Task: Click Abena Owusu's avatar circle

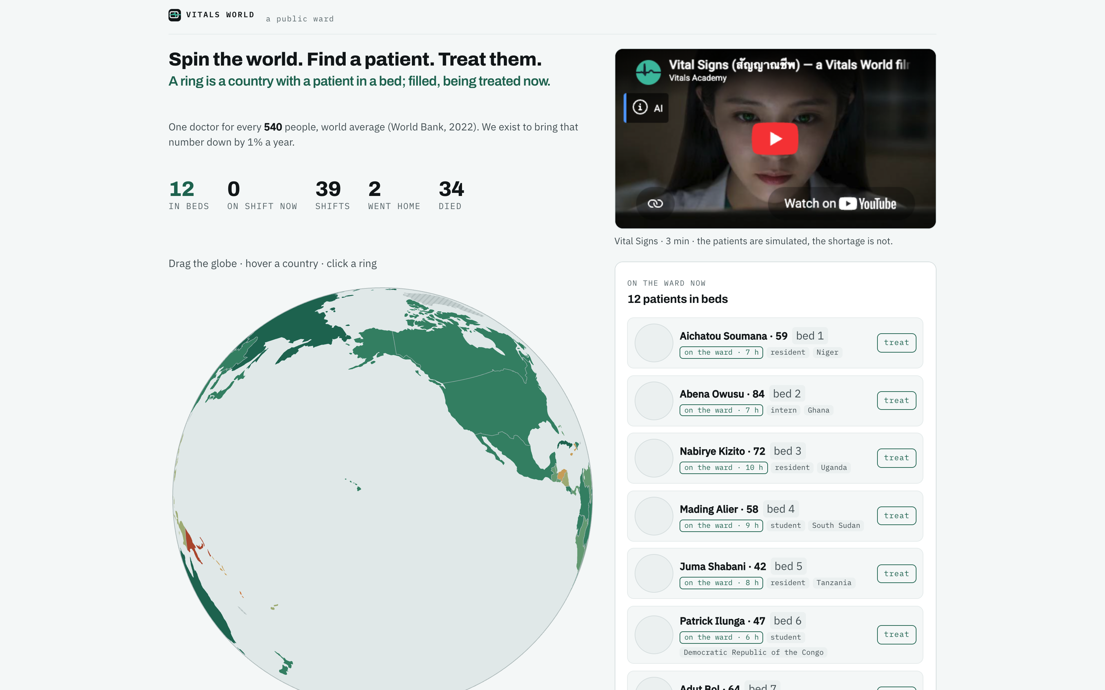Action: pos(654,401)
